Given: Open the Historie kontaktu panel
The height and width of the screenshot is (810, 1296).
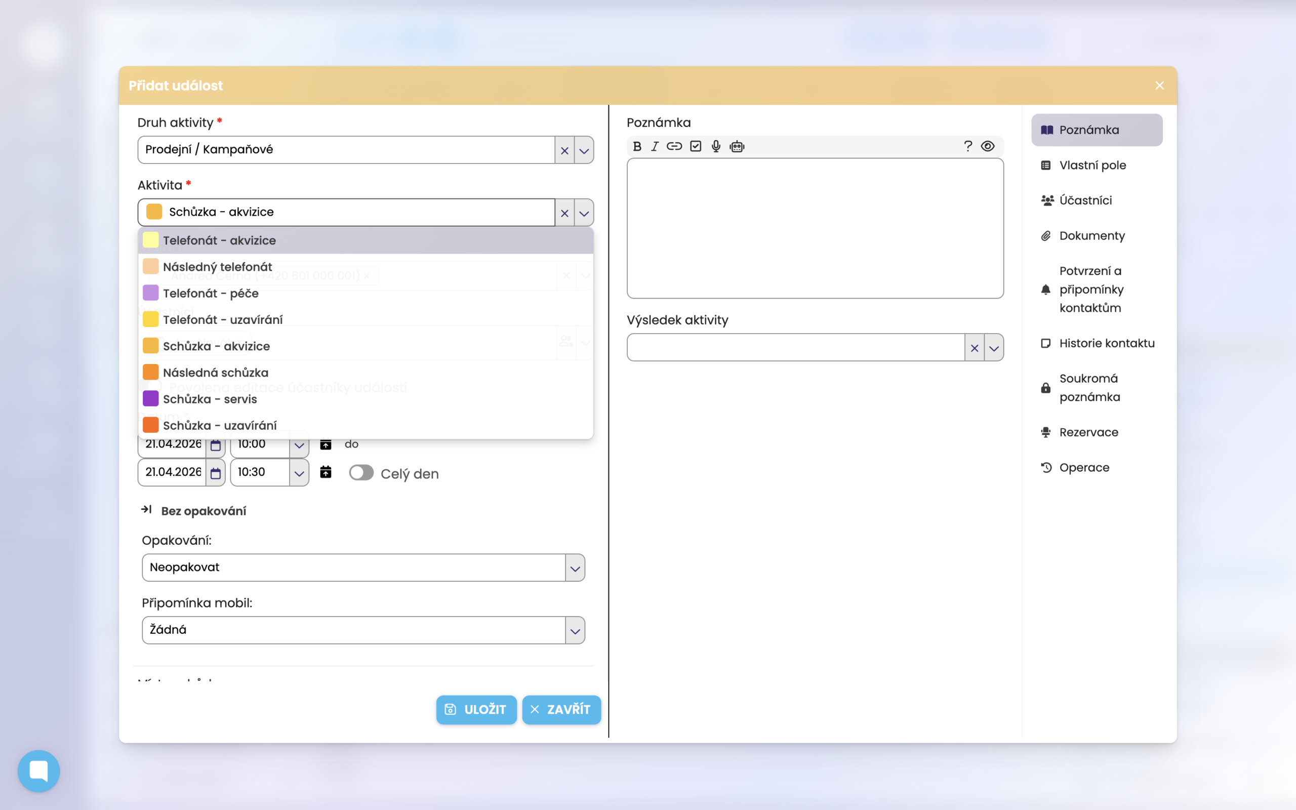Looking at the screenshot, I should pyautogui.click(x=1108, y=343).
